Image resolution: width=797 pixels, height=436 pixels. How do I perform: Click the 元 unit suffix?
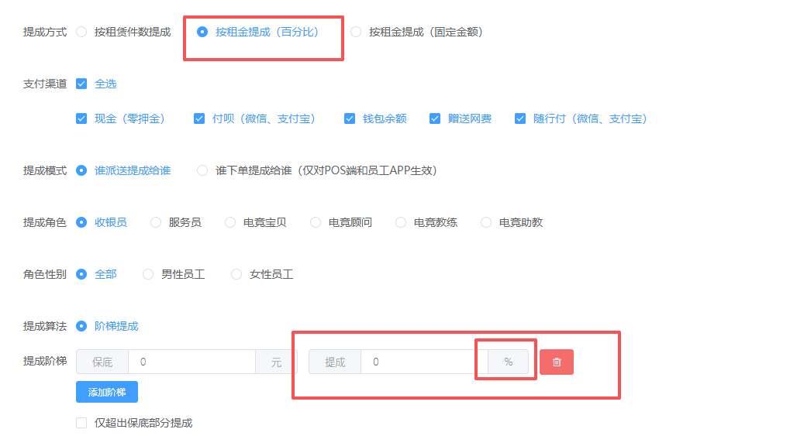pos(276,362)
